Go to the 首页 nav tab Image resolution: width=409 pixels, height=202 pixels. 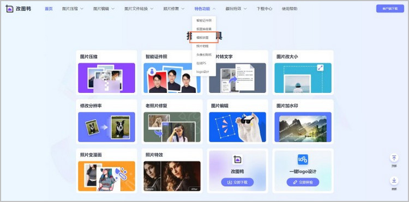[x=49, y=9]
